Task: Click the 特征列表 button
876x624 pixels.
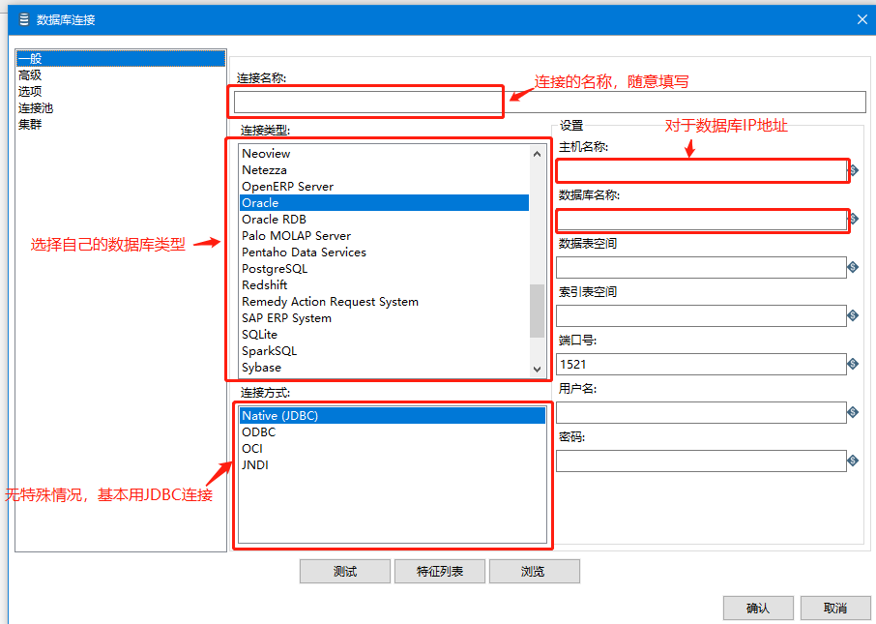Action: (440, 571)
